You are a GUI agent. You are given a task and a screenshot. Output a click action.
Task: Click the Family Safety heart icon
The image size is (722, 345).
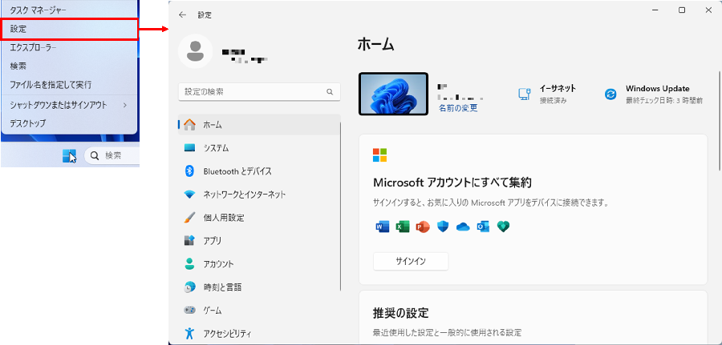coord(503,227)
